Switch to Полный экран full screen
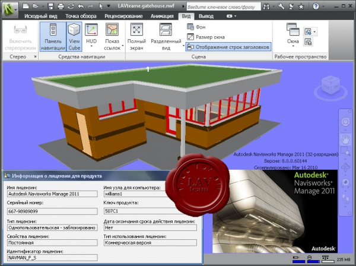The height and width of the screenshot is (266, 356). coord(136,37)
